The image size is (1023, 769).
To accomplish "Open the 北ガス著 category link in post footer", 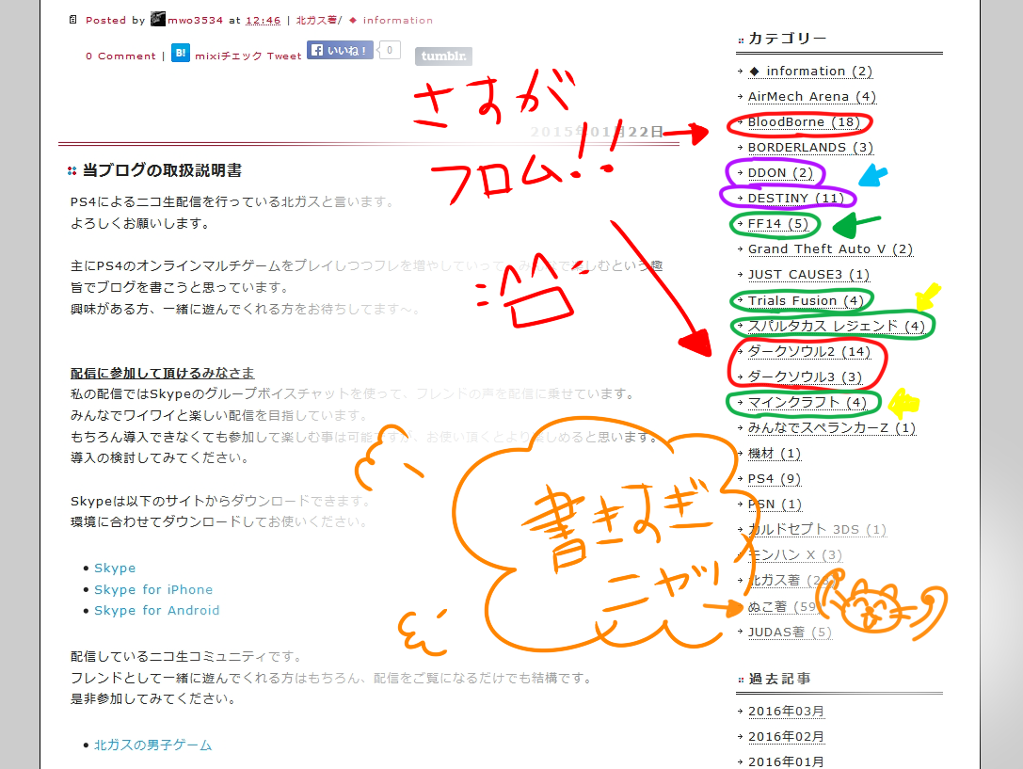I will click(316, 20).
